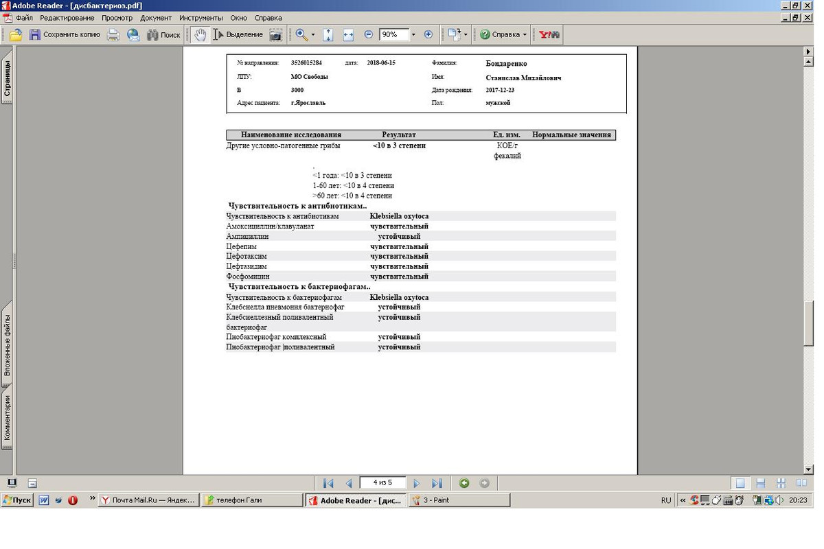This screenshot has width=824, height=549.
Task: Open the Справка menu in menu bar
Action: (268, 18)
